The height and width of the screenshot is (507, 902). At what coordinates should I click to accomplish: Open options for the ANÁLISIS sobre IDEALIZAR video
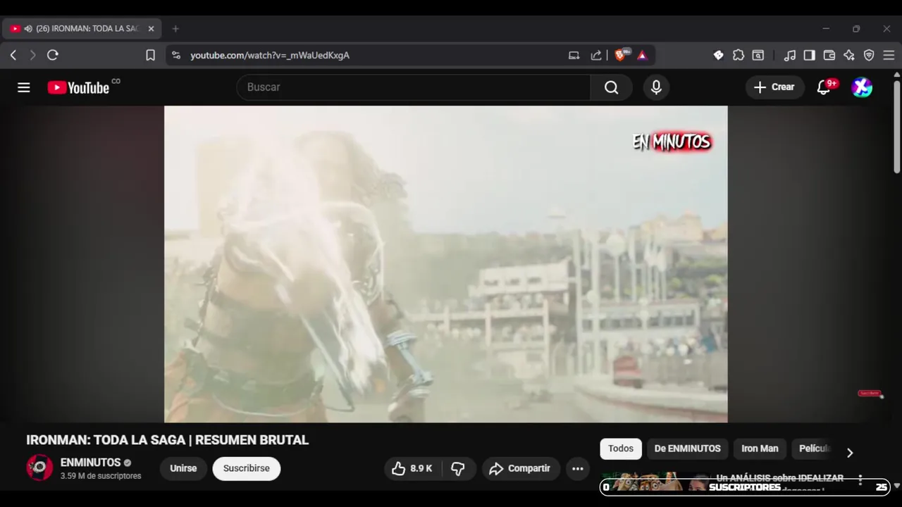(x=860, y=480)
